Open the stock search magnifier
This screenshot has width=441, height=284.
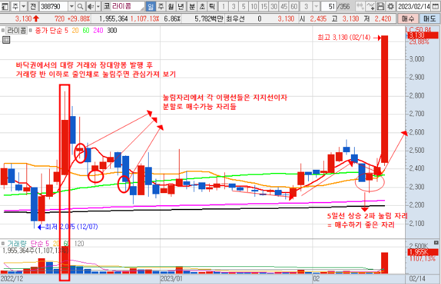pyautogui.click(x=80, y=6)
